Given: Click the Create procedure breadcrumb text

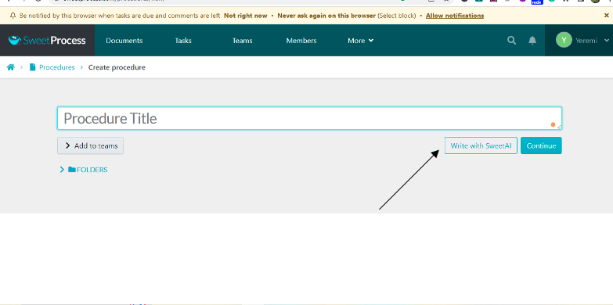Looking at the screenshot, I should [117, 67].
